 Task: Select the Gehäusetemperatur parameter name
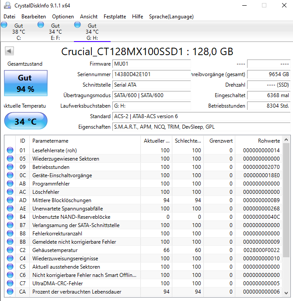click(55, 250)
